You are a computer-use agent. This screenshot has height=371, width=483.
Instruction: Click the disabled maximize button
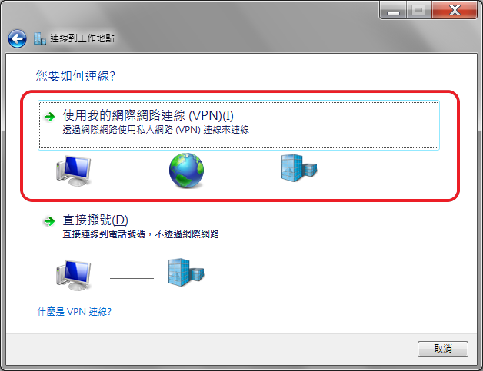tap(418, 10)
